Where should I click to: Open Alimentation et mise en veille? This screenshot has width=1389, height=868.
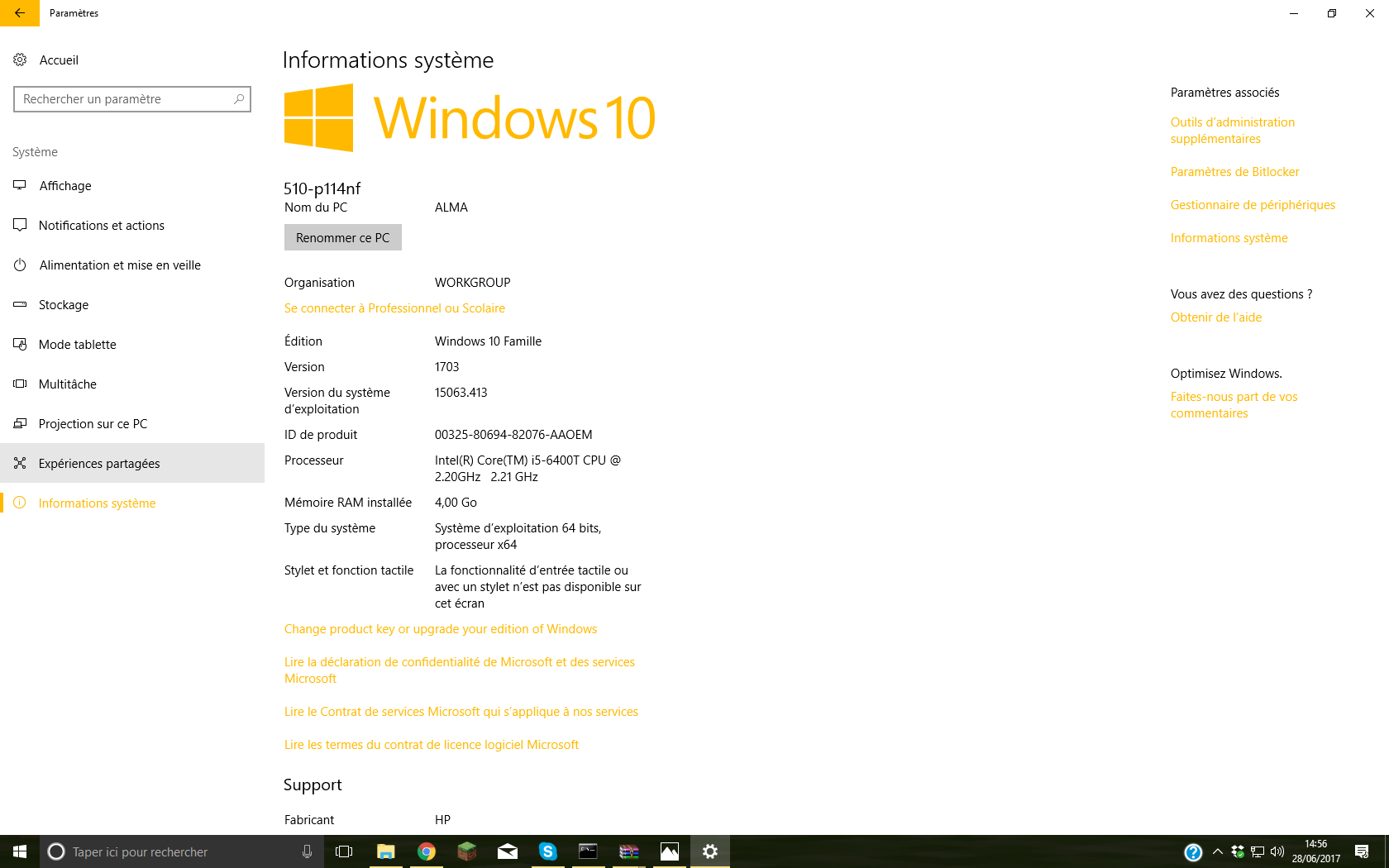[x=132, y=265]
